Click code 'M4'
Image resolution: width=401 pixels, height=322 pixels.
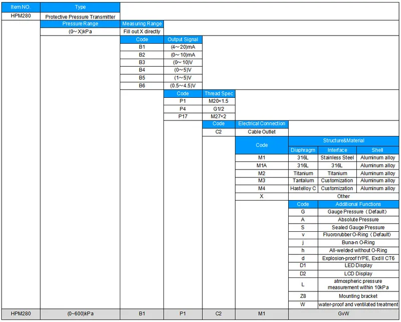[x=262, y=189]
